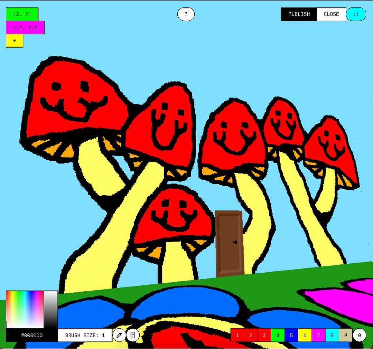
Task: Open the '?' help bubble at top center
Action: coord(186,14)
